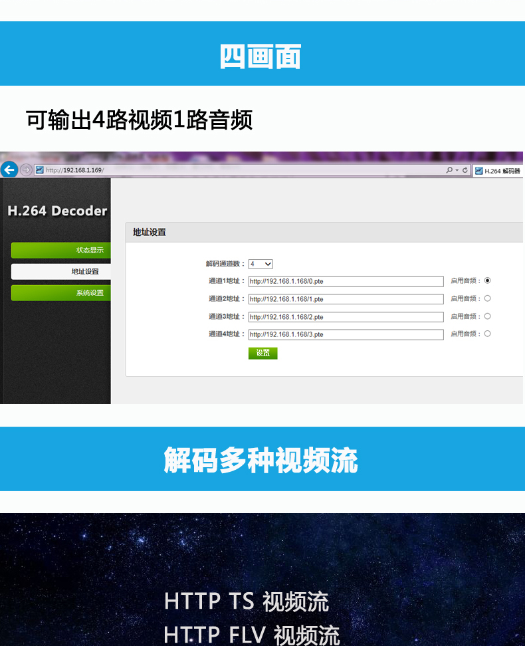The width and height of the screenshot is (525, 646).
Task: Click the browser back arrow button
Action: tap(9, 169)
